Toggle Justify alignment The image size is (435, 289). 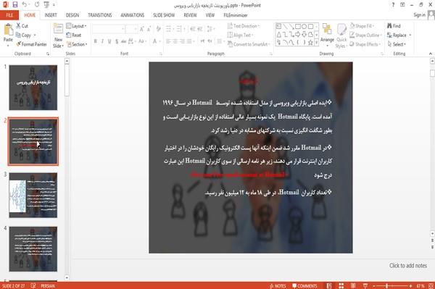pyautogui.click(x=189, y=41)
